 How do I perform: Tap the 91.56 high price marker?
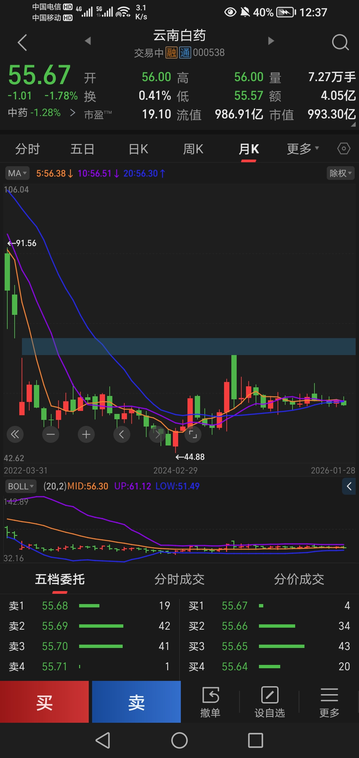[22, 243]
